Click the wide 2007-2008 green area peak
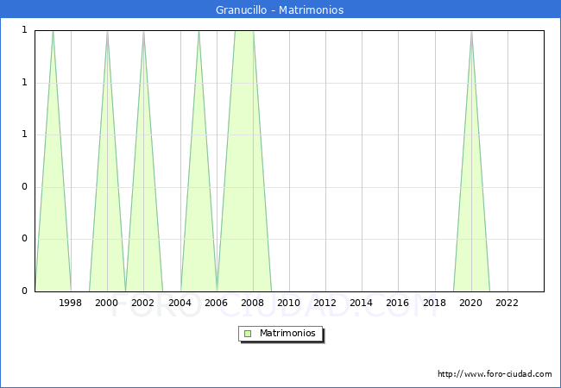 pos(244,32)
